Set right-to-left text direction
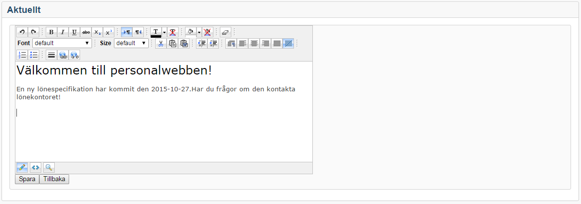 (x=138, y=32)
